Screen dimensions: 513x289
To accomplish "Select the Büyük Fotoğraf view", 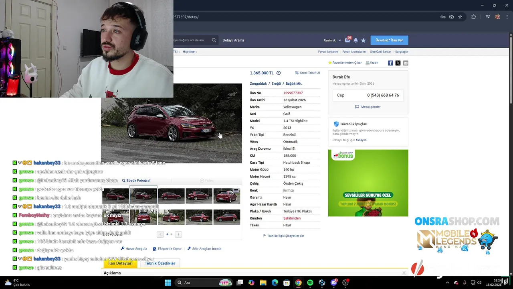I will pyautogui.click(x=136, y=181).
